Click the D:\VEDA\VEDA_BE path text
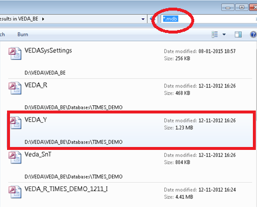 (x=45, y=73)
